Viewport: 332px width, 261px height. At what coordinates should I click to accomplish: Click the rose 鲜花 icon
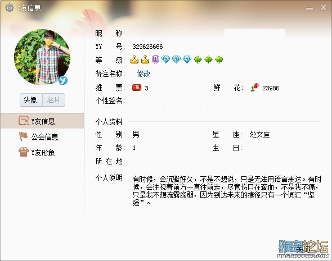click(x=255, y=88)
